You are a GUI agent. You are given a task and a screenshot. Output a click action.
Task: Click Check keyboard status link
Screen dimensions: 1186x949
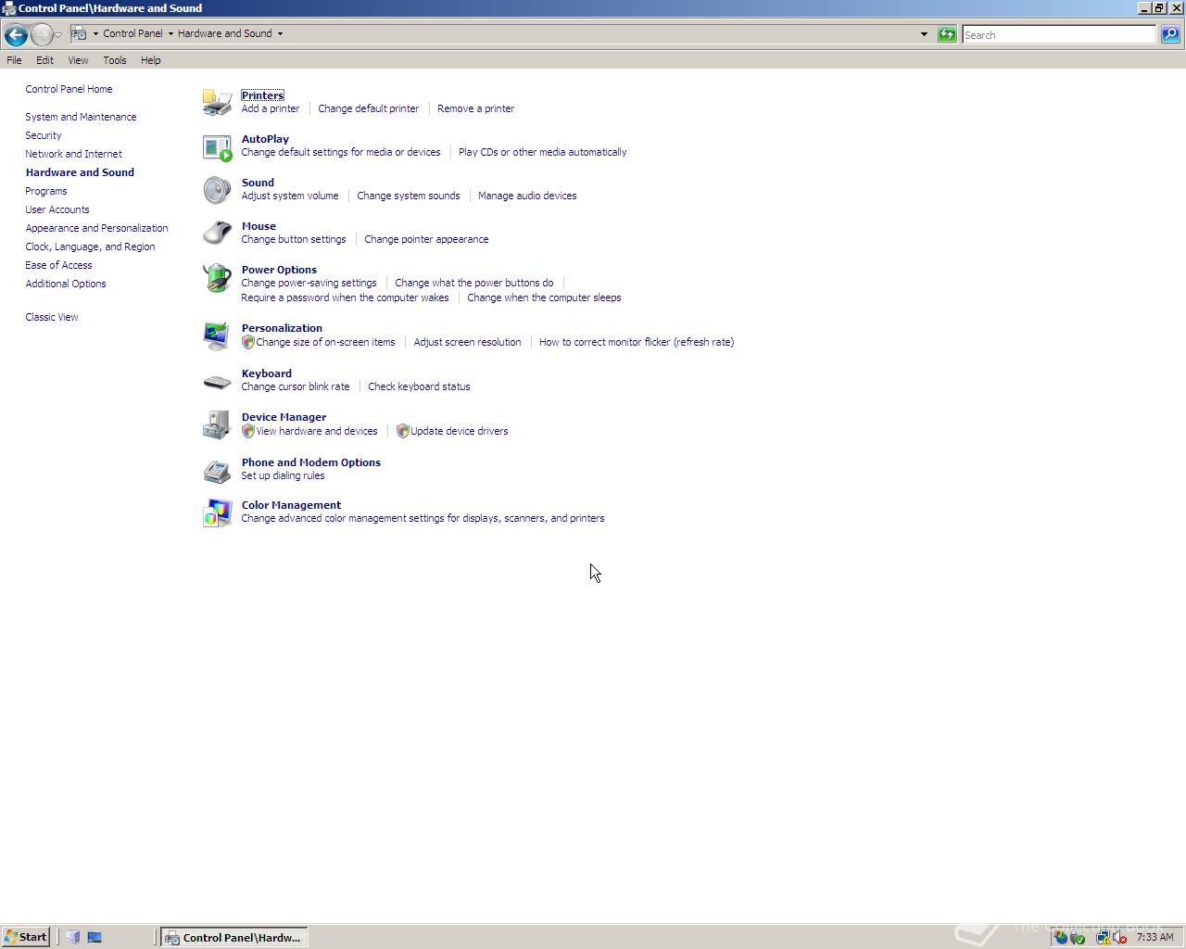point(419,386)
